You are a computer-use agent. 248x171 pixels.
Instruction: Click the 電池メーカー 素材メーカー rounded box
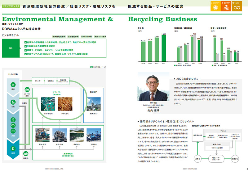click(x=216, y=159)
